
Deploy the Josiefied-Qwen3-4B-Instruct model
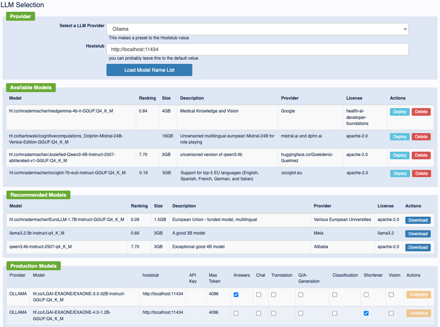tap(400, 155)
